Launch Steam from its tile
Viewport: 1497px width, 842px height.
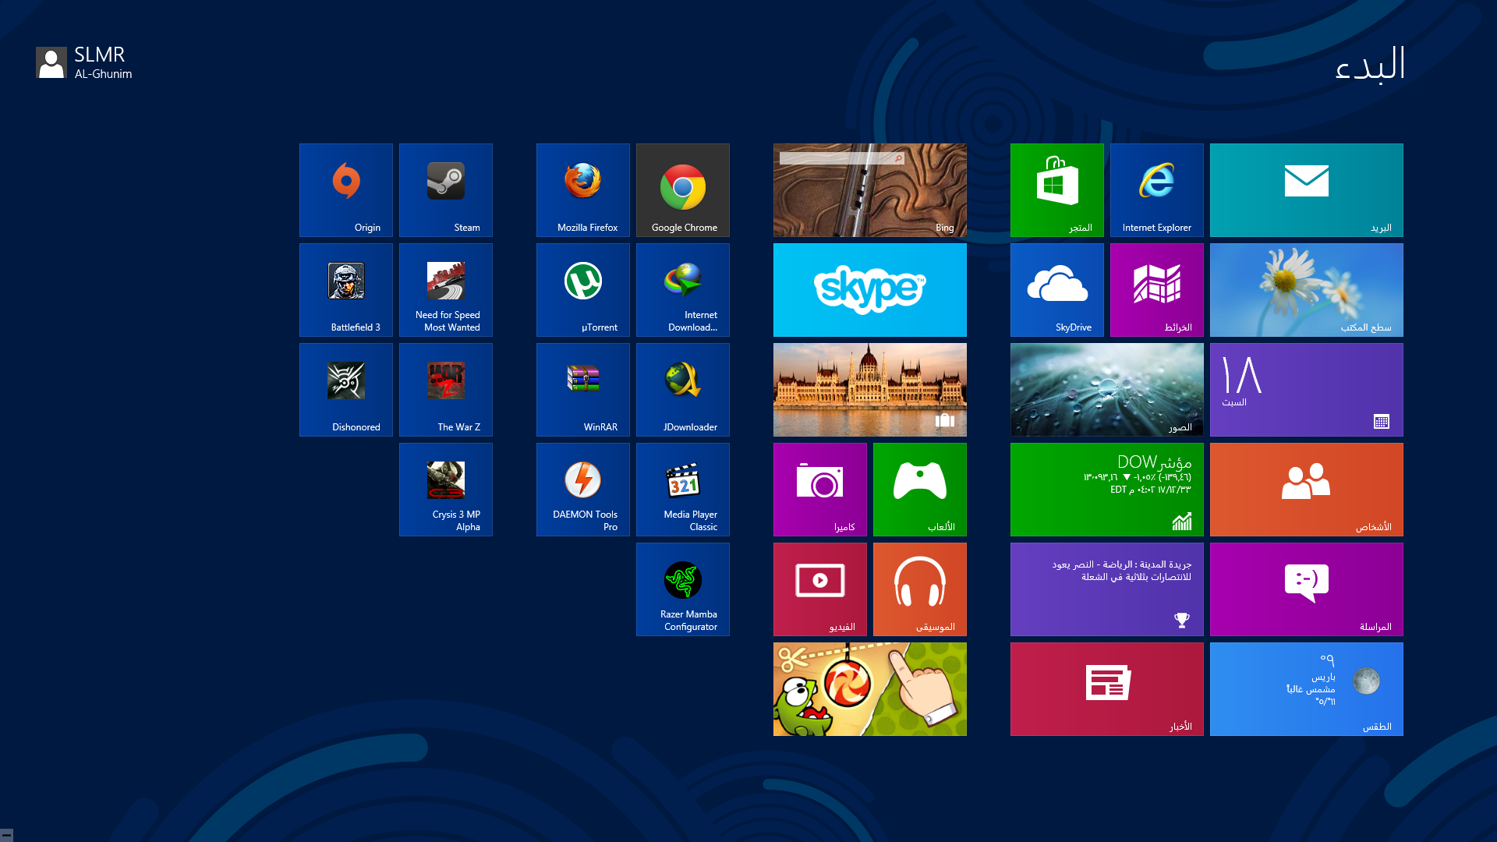[446, 189]
